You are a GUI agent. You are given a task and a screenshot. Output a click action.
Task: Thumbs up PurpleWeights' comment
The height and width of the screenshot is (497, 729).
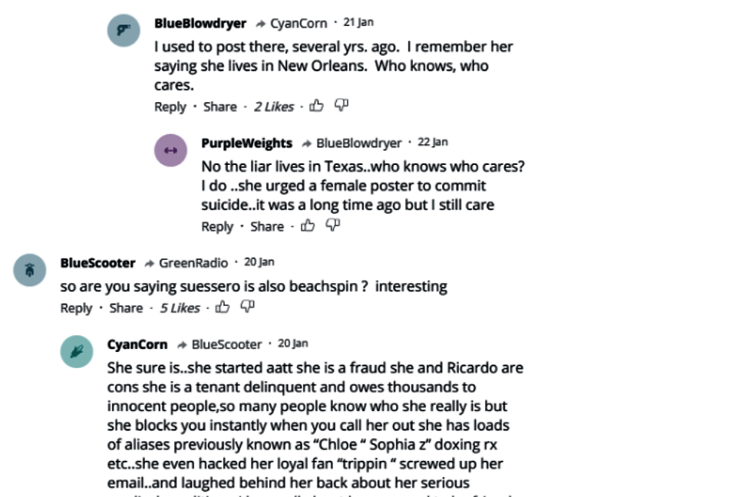point(308,225)
